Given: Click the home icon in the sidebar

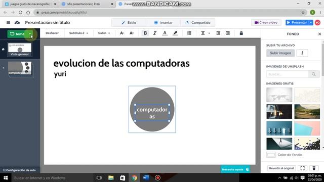Looking at the screenshot, I should coord(3,50).
